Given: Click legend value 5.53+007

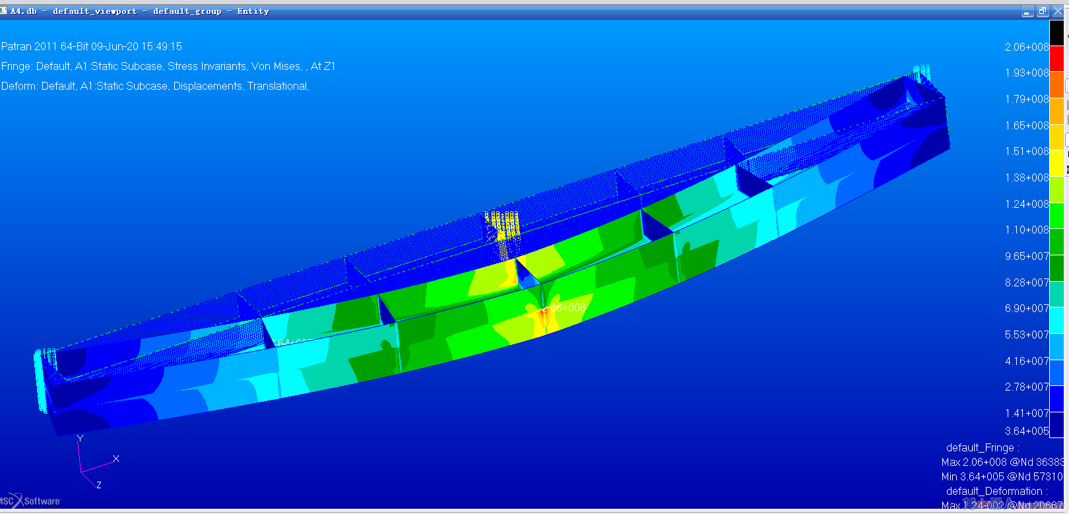Looking at the screenshot, I should pyautogui.click(x=1027, y=335).
